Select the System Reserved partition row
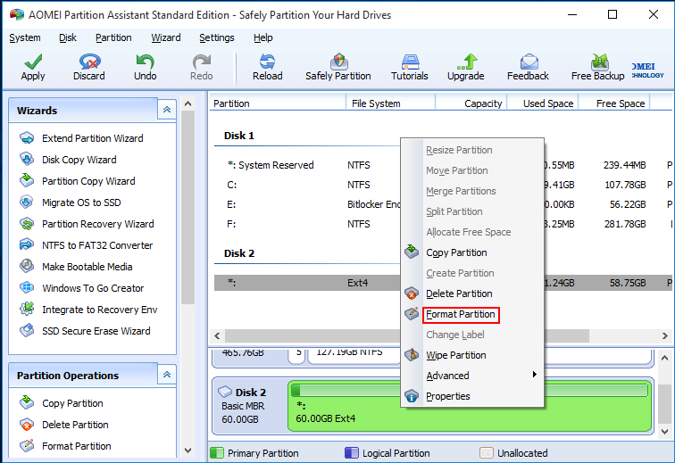Viewport: 675px width, 463px height. [443, 165]
